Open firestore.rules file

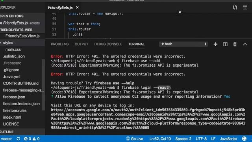pos(15,110)
